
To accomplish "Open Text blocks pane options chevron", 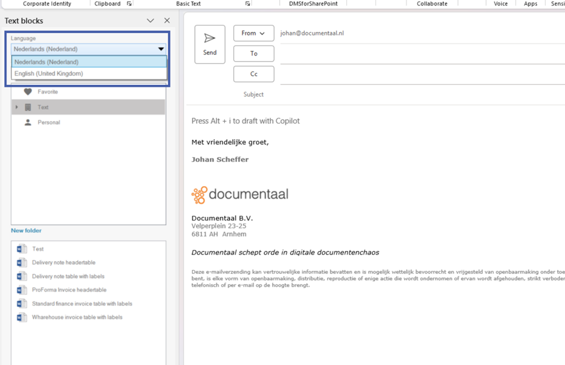I will coord(150,20).
